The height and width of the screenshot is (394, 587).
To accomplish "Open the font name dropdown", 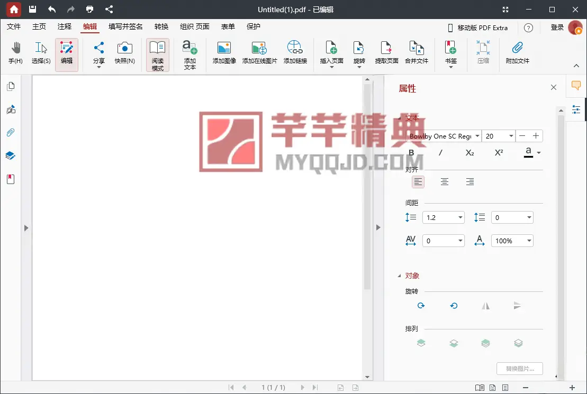I will click(x=477, y=136).
